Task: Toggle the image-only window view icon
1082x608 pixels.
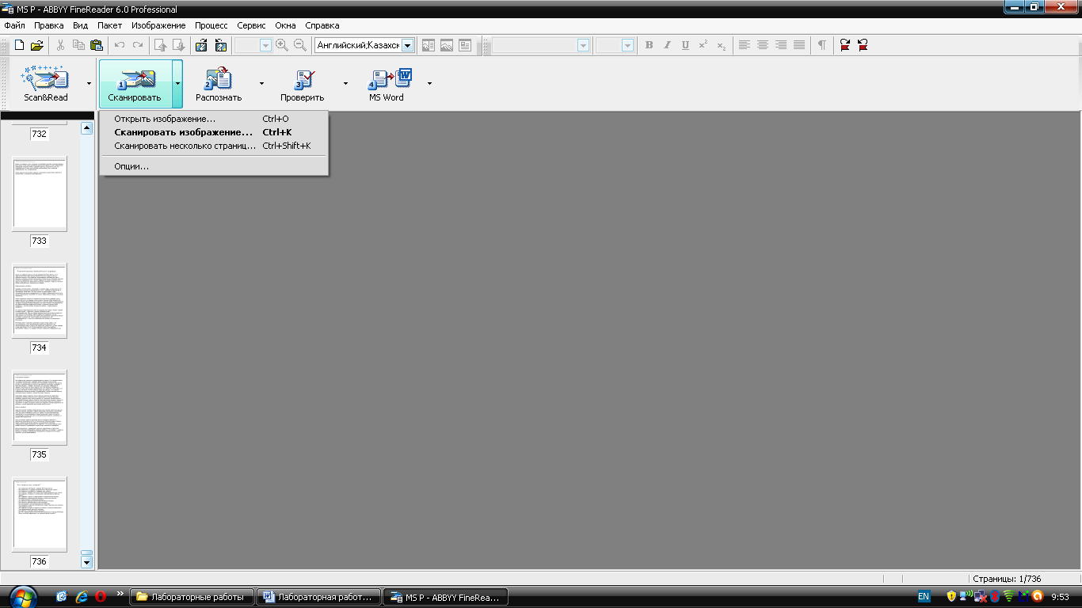Action: coord(447,45)
